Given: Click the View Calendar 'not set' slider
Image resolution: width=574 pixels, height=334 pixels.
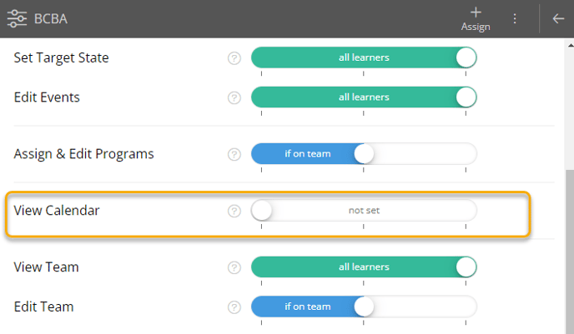Looking at the screenshot, I should (364, 211).
